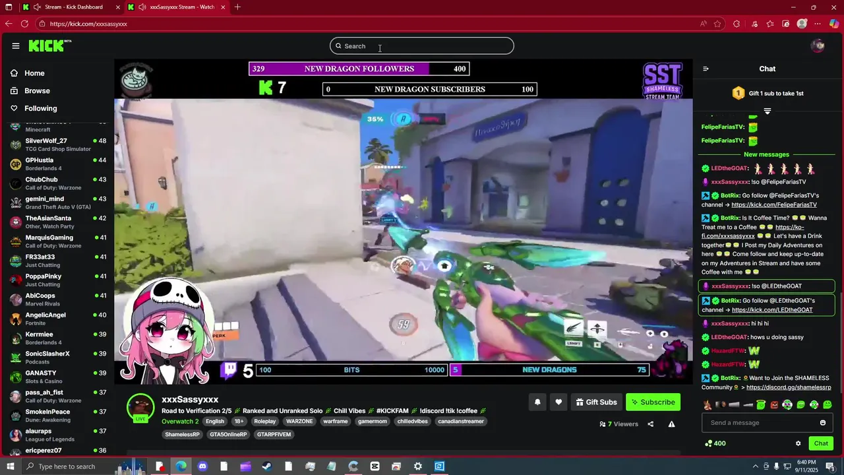
Task: Open Copilot in Edge
Action: click(834, 24)
